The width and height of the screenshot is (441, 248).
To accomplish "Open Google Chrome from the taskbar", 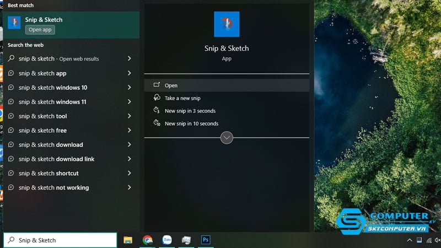I will 147,240.
